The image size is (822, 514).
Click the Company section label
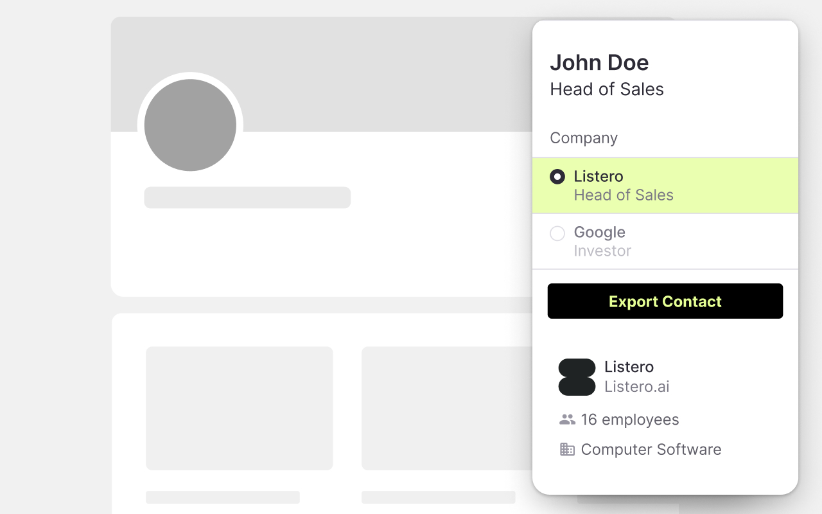pyautogui.click(x=583, y=138)
